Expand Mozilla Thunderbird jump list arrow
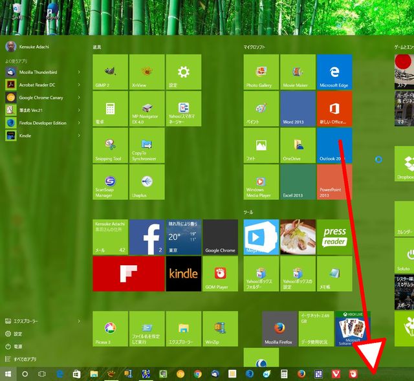This screenshot has width=414, height=381. pos(79,72)
